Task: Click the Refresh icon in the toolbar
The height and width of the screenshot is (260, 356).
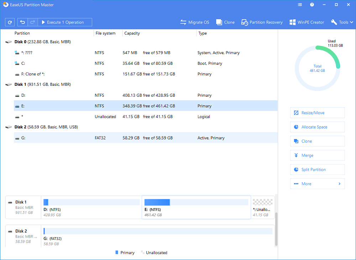Action: [x=10, y=22]
